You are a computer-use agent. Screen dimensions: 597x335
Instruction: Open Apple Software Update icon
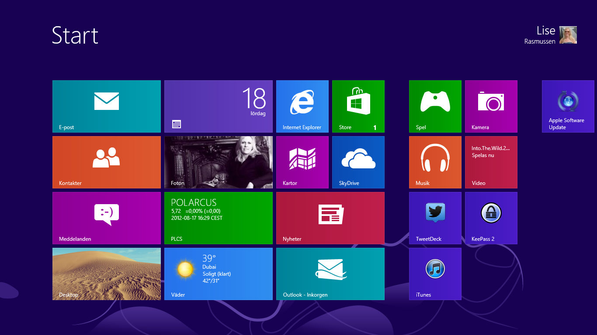568,101
